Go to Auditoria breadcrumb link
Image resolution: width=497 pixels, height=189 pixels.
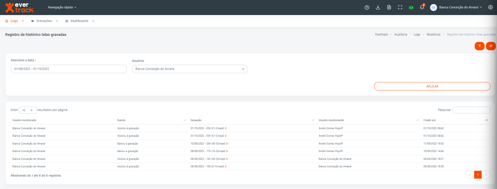pos(401,35)
